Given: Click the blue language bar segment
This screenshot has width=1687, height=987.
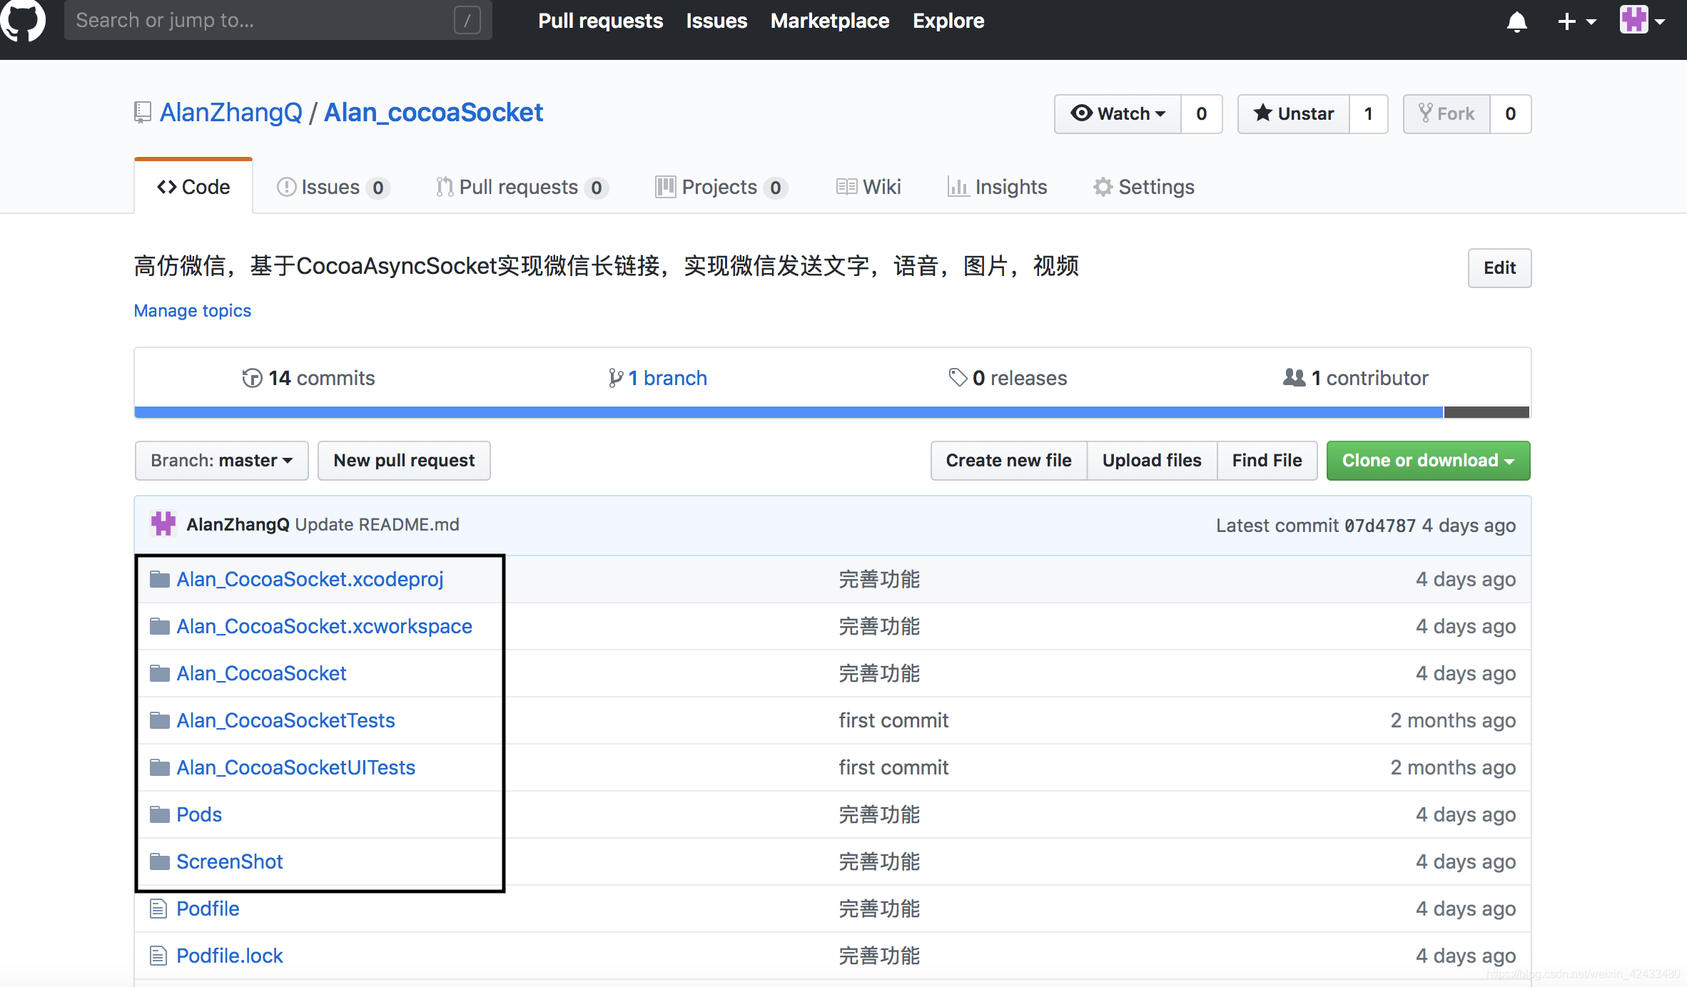Looking at the screenshot, I should coord(789,412).
